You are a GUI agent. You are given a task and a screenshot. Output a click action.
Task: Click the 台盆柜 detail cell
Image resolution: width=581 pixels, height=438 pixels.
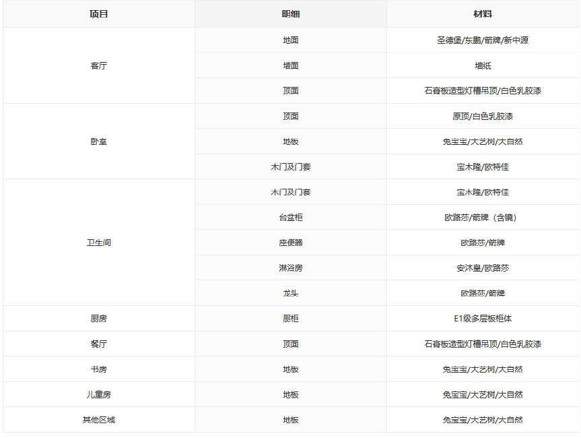click(x=291, y=218)
